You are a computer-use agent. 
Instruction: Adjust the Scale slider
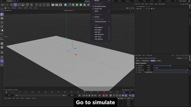(170, 68)
